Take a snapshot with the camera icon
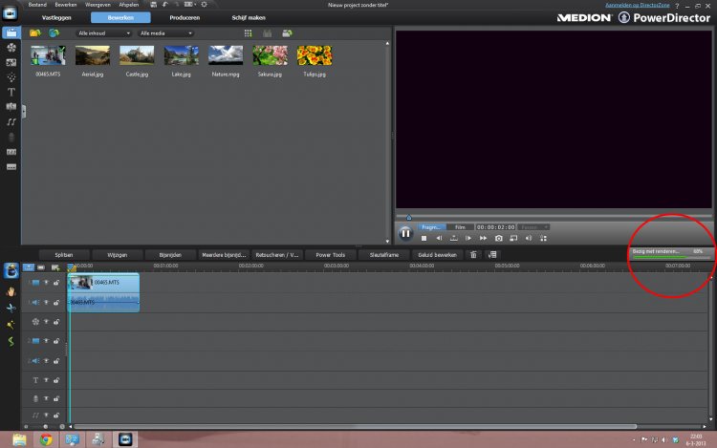Viewport: 717px width, 448px height. coord(498,237)
